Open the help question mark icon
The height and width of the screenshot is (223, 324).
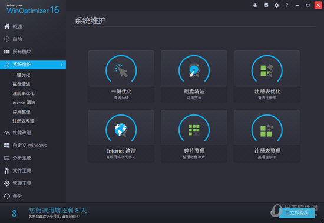coord(287,5)
